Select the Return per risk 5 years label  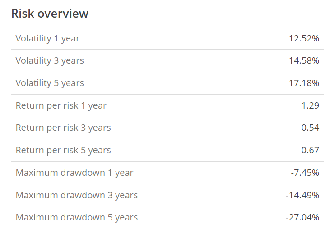pos(63,150)
